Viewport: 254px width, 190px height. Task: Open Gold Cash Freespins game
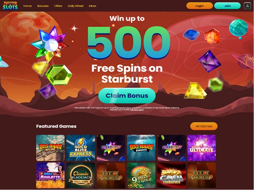pyautogui.click(x=171, y=175)
